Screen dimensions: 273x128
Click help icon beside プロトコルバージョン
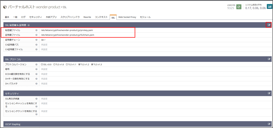pos(37,65)
